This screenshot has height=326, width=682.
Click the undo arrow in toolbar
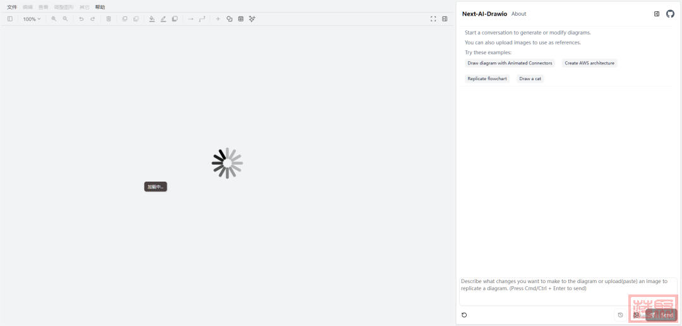coord(81,19)
